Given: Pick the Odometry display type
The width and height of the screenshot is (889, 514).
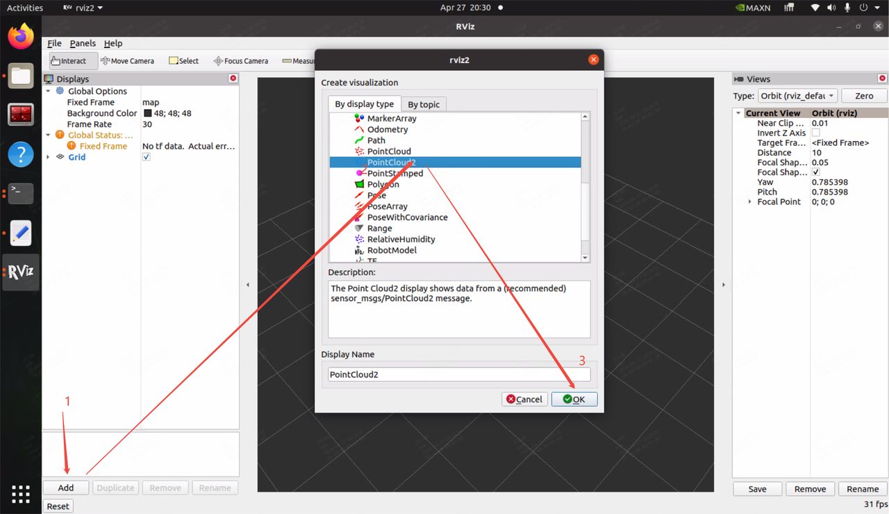Looking at the screenshot, I should pyautogui.click(x=388, y=129).
